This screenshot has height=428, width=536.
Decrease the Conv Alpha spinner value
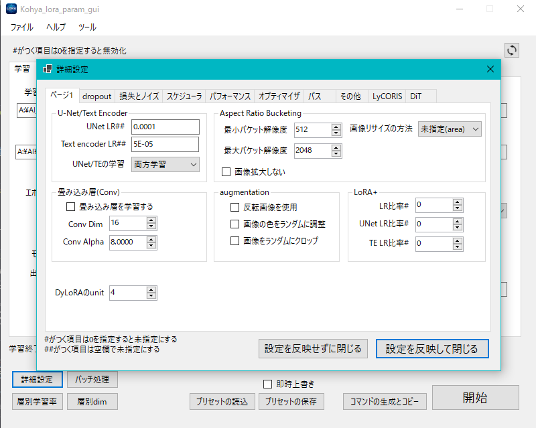(x=151, y=246)
